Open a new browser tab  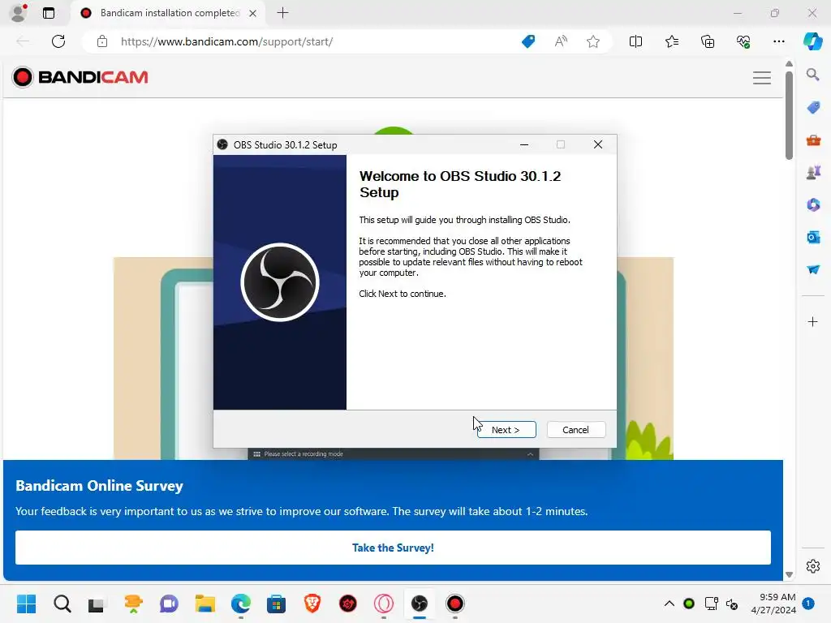tap(282, 13)
